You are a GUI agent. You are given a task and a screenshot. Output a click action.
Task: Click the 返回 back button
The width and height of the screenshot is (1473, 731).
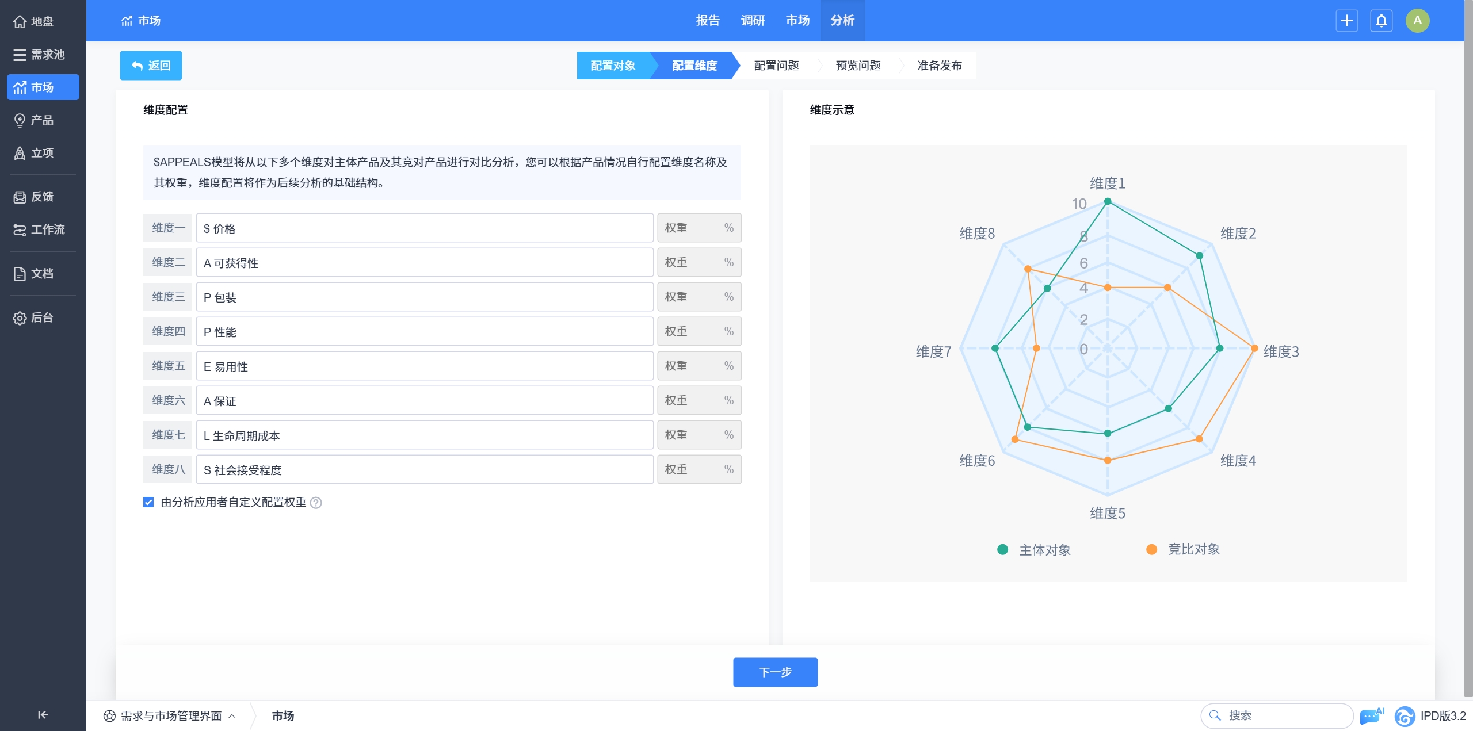pyautogui.click(x=151, y=66)
